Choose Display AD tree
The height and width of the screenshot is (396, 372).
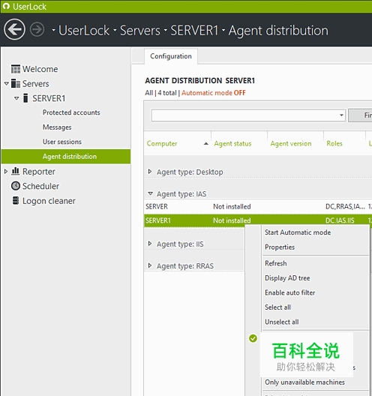[x=287, y=278]
